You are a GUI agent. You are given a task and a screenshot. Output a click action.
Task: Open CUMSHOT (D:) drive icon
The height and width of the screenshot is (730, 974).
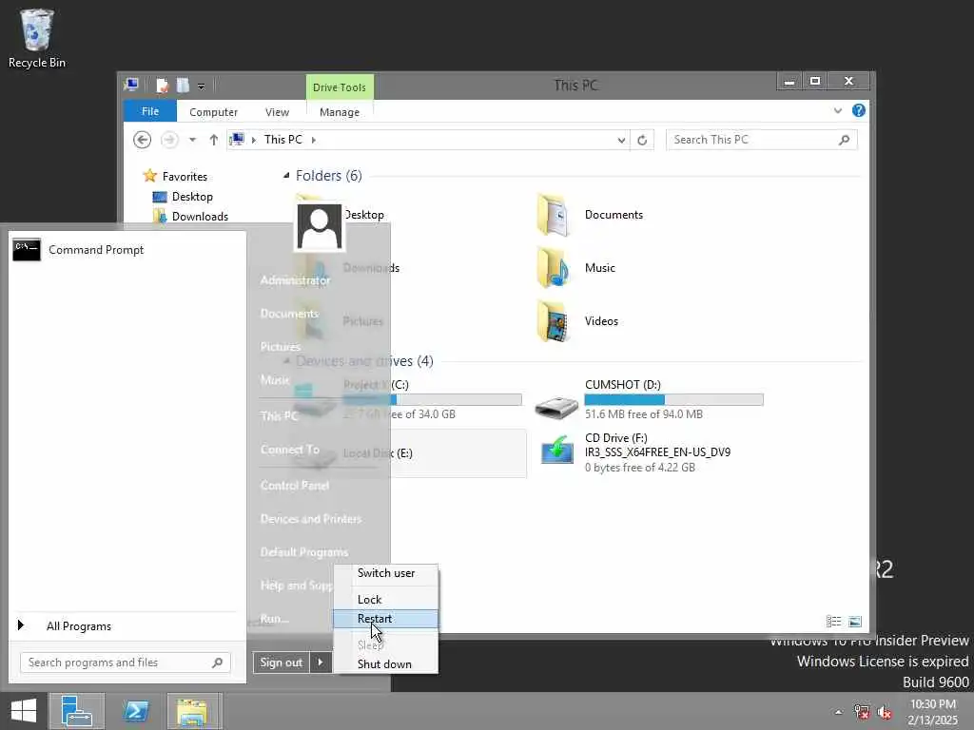coord(556,405)
